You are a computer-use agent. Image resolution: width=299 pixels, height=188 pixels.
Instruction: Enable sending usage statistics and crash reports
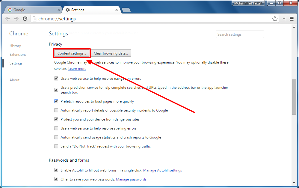[56, 137]
